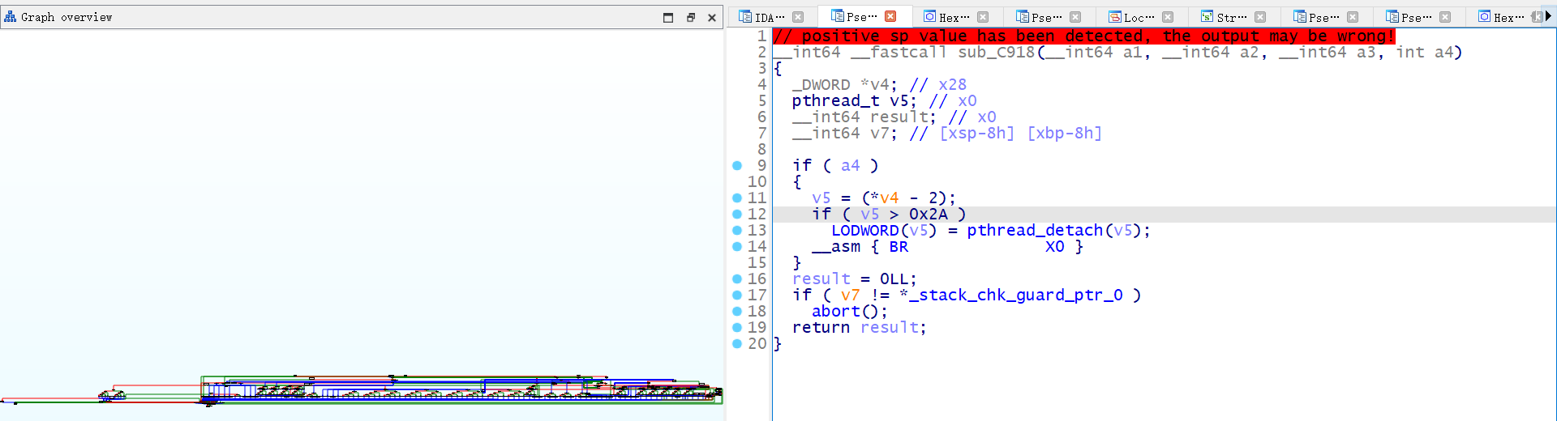
Task: Toggle breakpoint dot at line 17
Action: coord(737,296)
